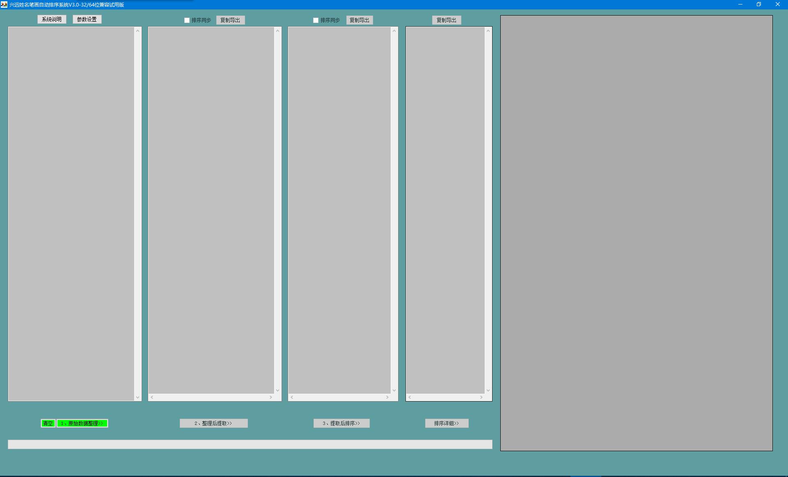This screenshot has height=477, width=788.
Task: Click the app icon in the title bar
Action: (4, 5)
